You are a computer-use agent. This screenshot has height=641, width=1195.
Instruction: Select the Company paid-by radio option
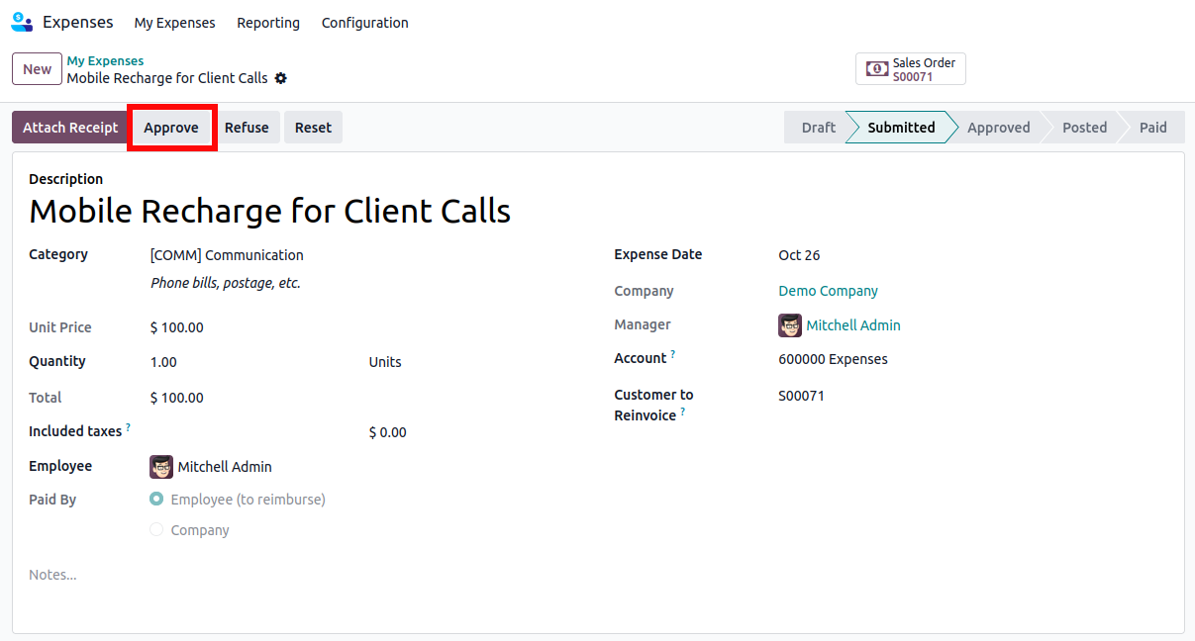(156, 530)
